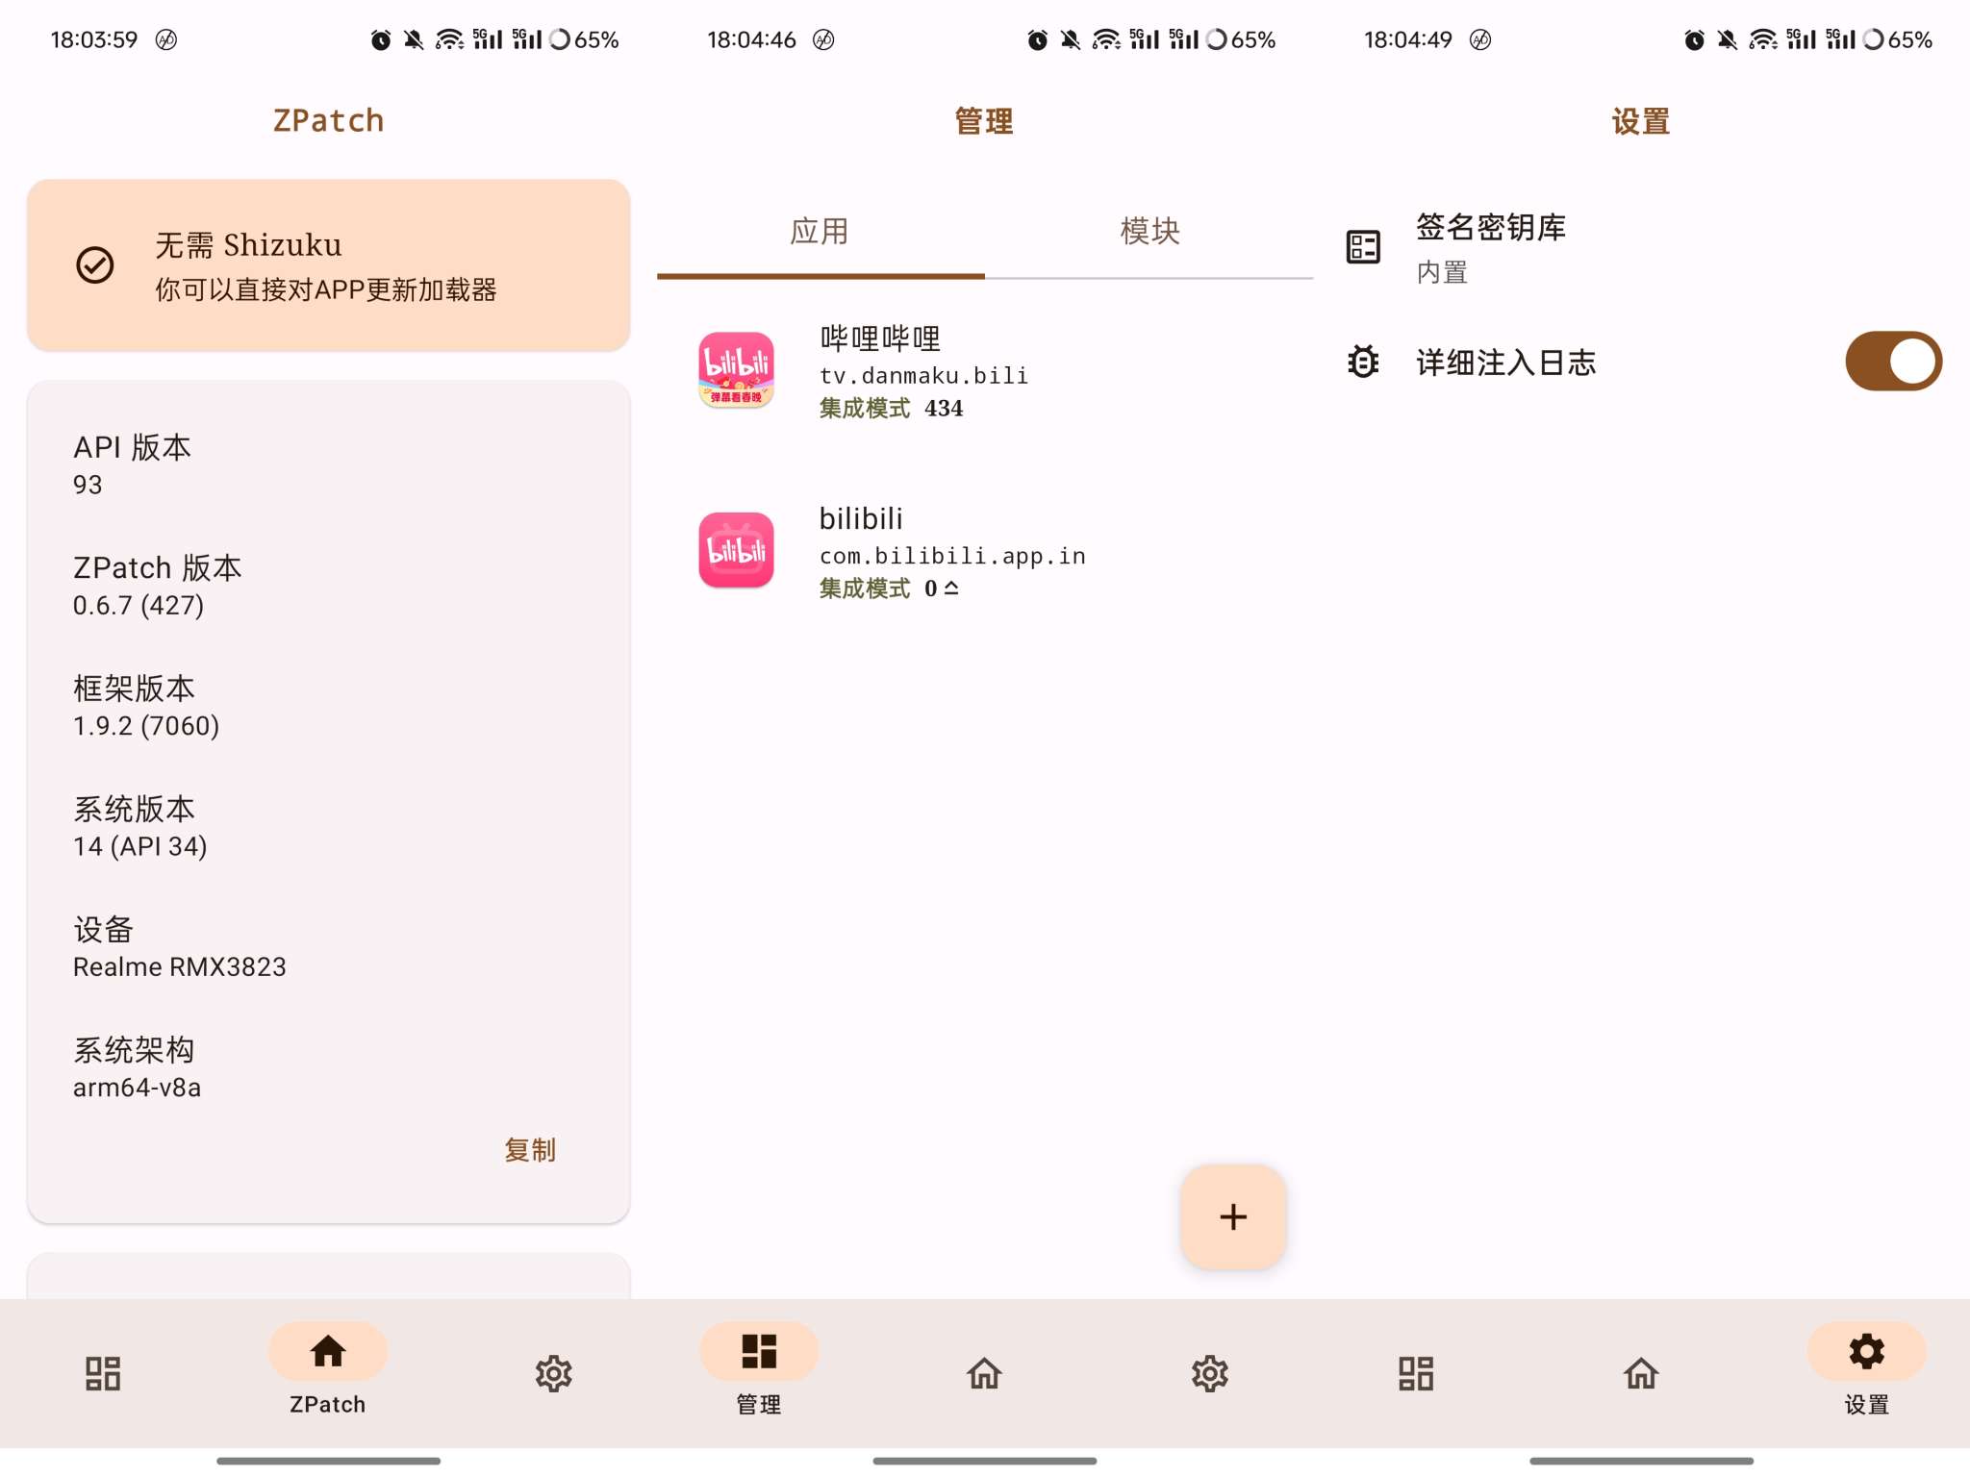Tap the 管理 page title
The width and height of the screenshot is (1970, 1477).
[984, 121]
